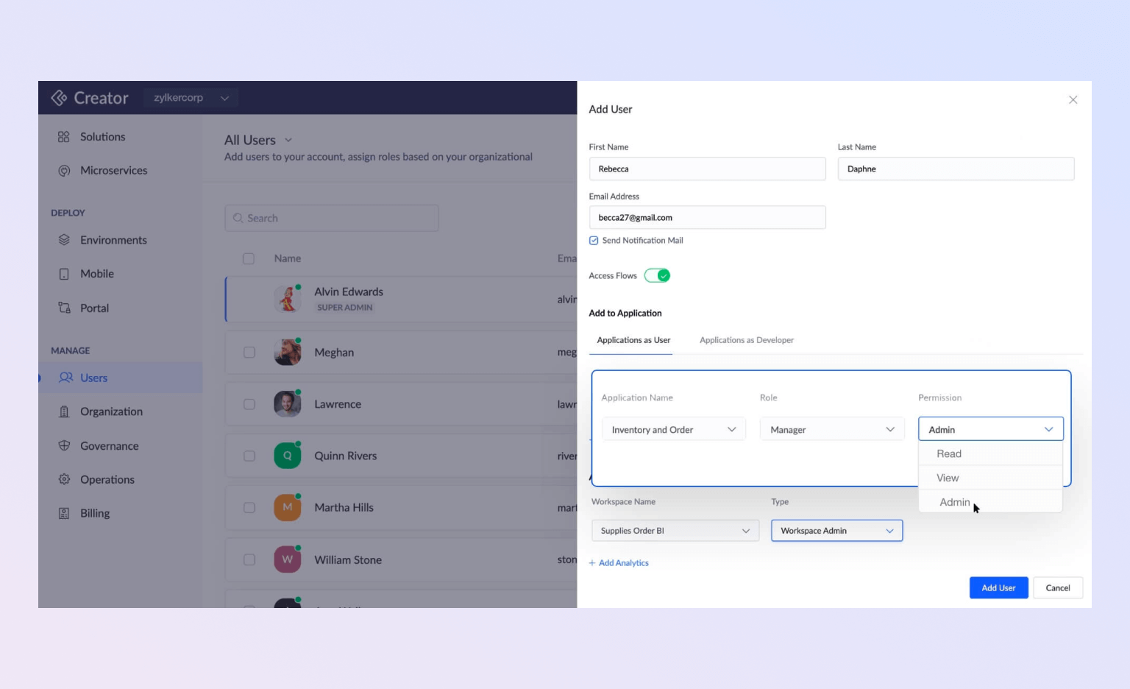
Task: Click the First Name field
Action: 707,169
